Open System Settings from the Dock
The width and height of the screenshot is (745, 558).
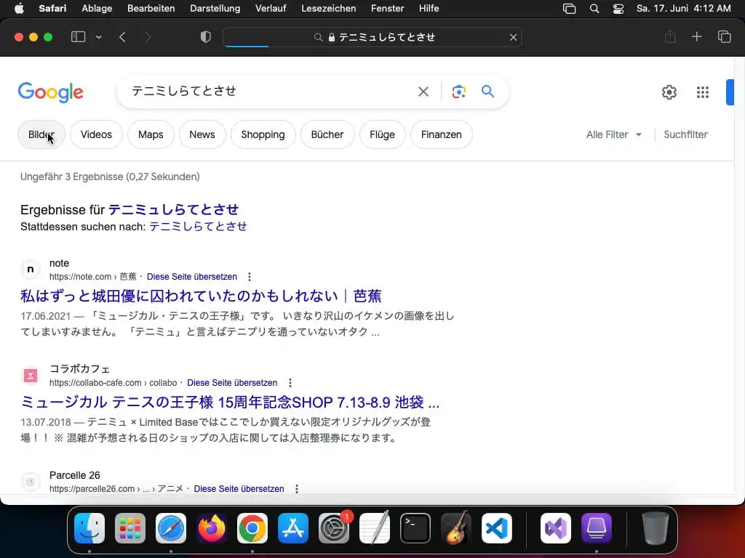pyautogui.click(x=334, y=528)
